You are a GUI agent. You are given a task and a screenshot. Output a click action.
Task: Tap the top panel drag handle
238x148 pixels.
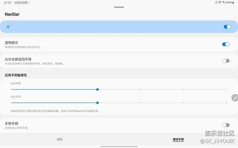click(119, 7)
